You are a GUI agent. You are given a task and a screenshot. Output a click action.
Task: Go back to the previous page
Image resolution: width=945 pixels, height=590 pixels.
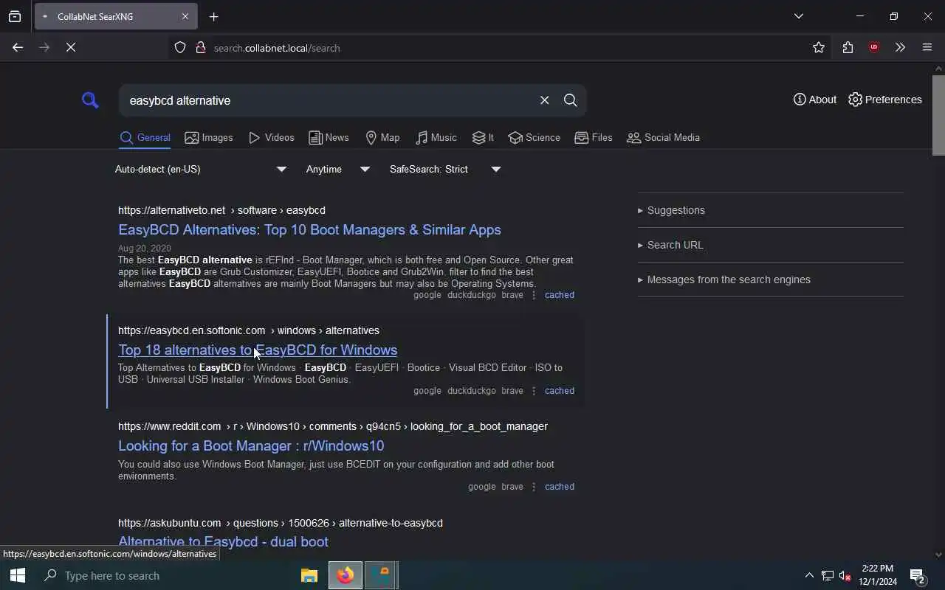click(18, 47)
